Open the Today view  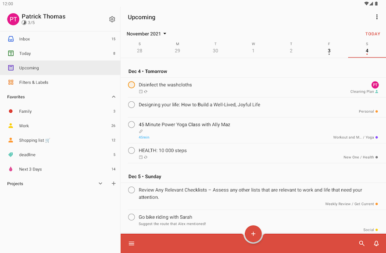click(61, 53)
